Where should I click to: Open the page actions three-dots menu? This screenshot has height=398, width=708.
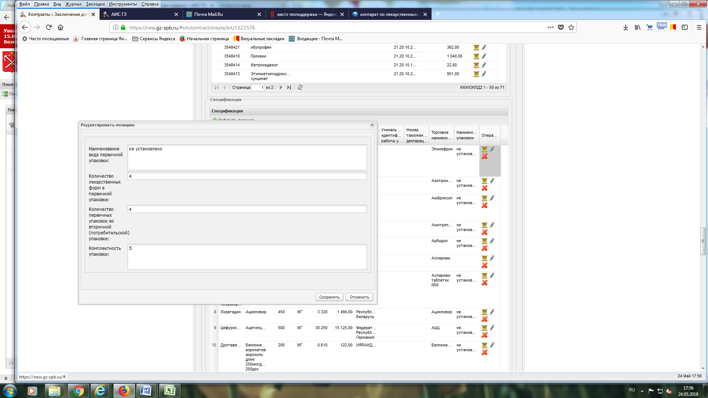tap(550, 27)
